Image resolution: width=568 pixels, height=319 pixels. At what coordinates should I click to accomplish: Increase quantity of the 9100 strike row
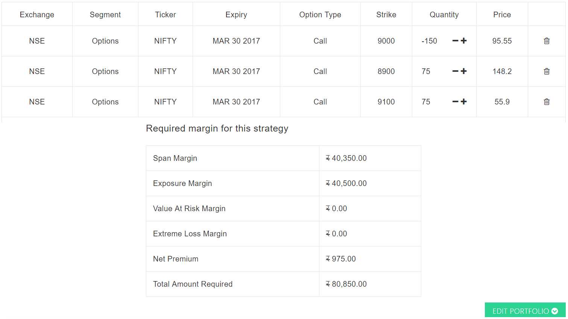[x=464, y=101]
